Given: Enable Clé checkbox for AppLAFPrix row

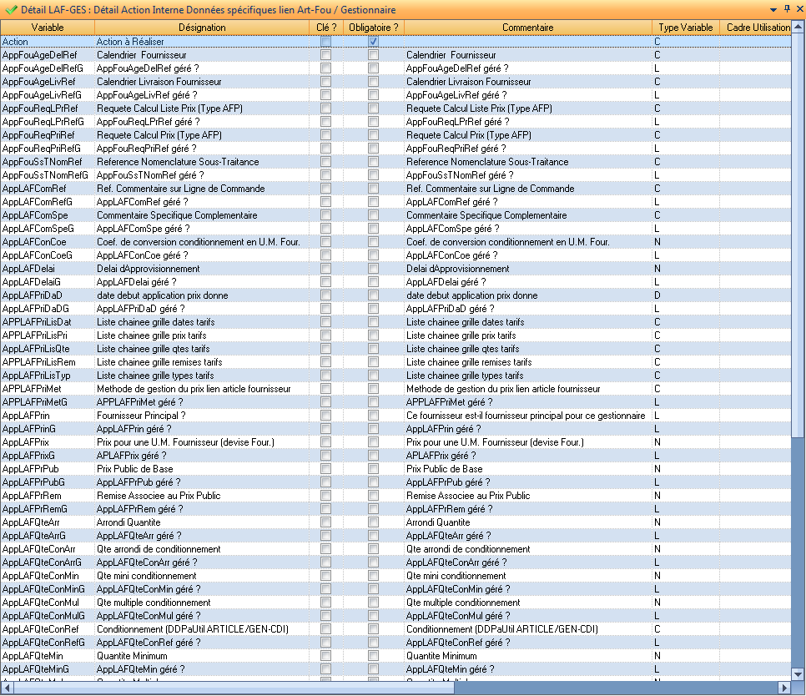Looking at the screenshot, I should [x=325, y=442].
